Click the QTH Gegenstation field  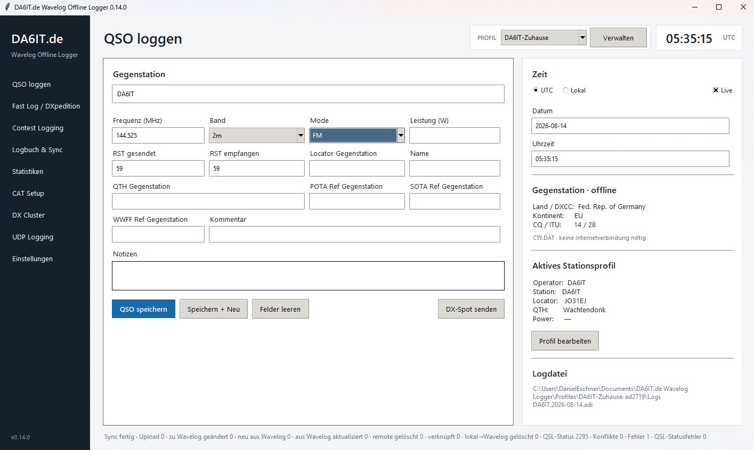point(208,201)
